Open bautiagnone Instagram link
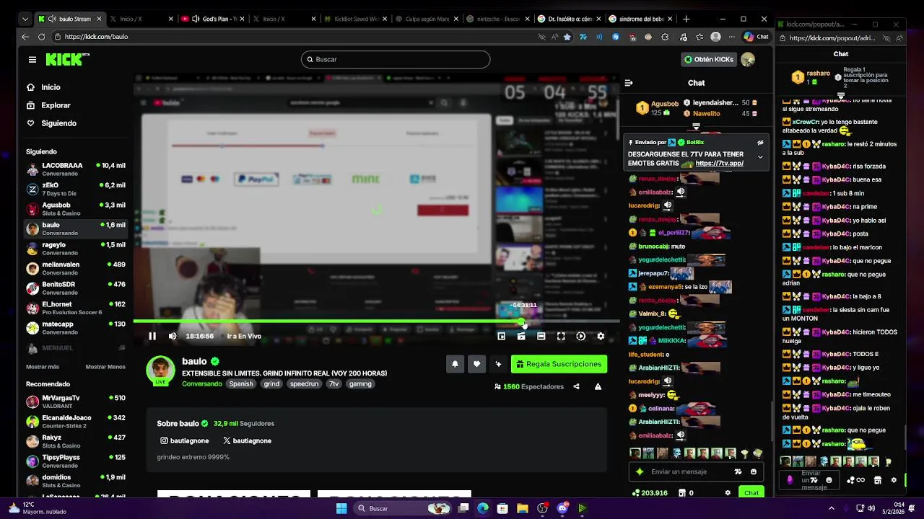Image resolution: width=924 pixels, height=519 pixels. tap(185, 440)
